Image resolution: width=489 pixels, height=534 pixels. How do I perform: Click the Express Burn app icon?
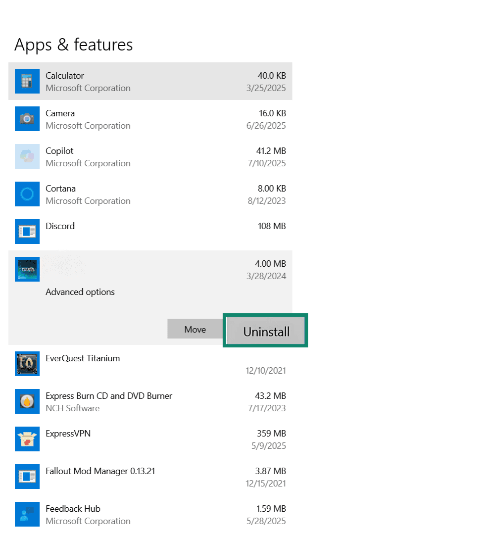(x=27, y=401)
